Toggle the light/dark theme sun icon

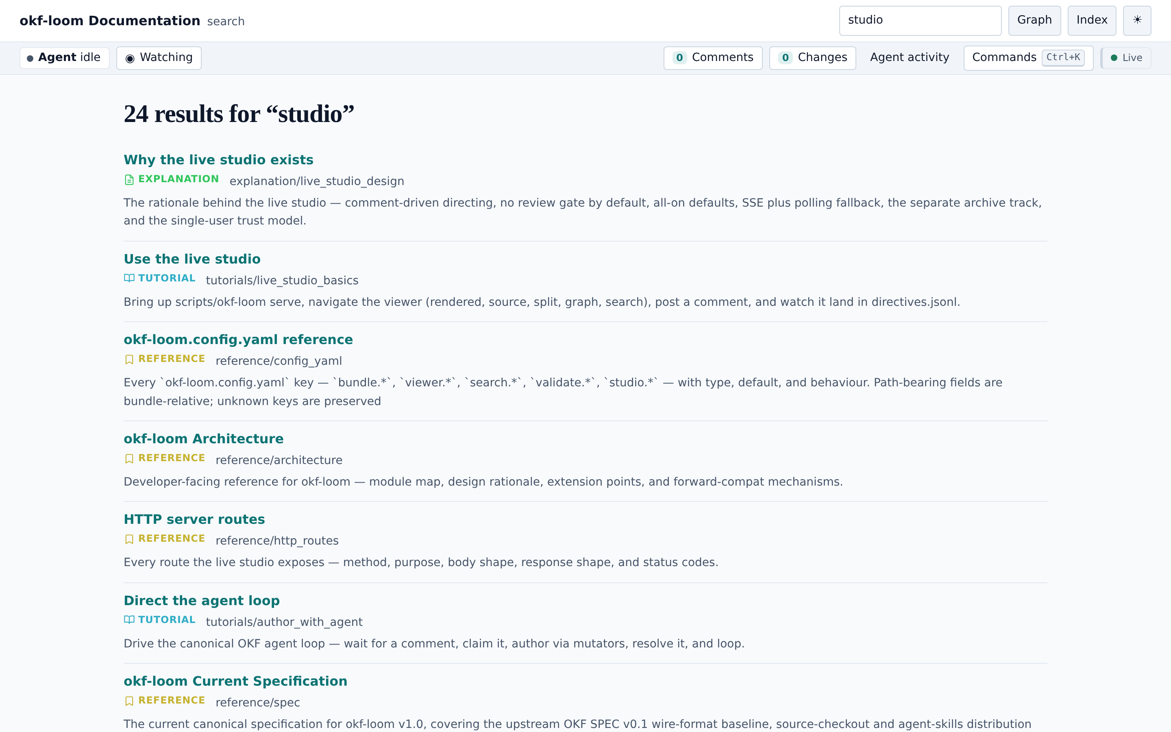[1137, 20]
